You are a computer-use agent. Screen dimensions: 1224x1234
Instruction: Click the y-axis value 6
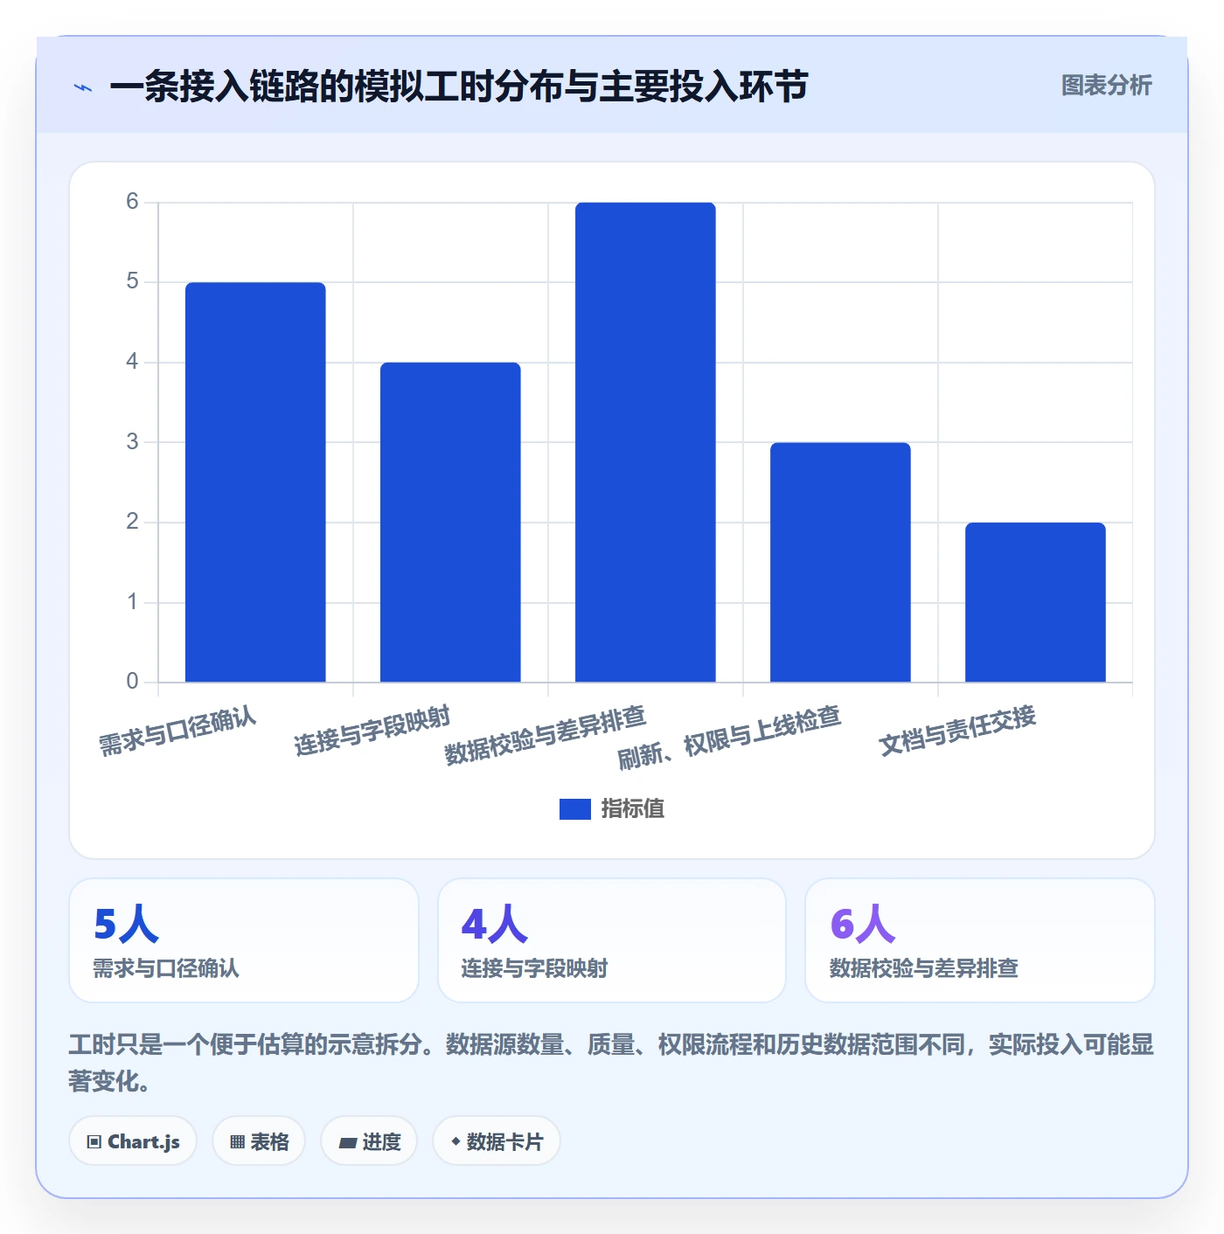132,202
